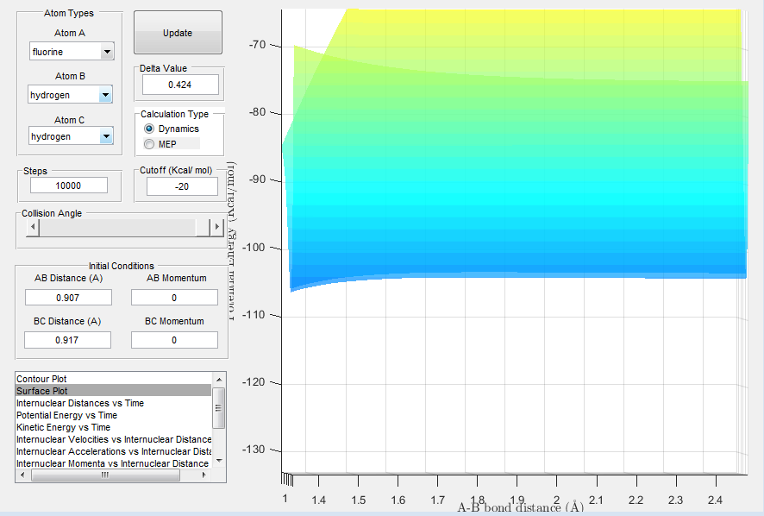Click the Collision Angle right arrow
The image size is (764, 516).
pos(216,227)
